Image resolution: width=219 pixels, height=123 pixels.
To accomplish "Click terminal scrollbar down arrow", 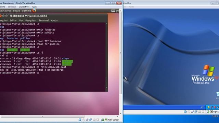I will pyautogui.click(x=106, y=87).
